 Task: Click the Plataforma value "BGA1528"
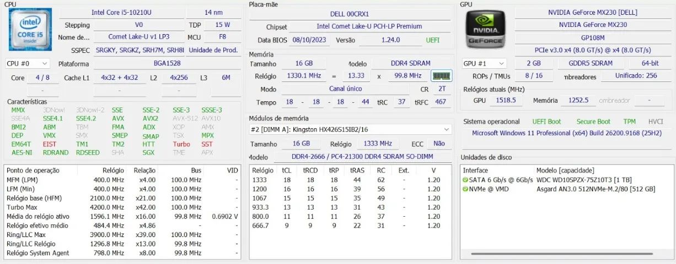(x=167, y=64)
